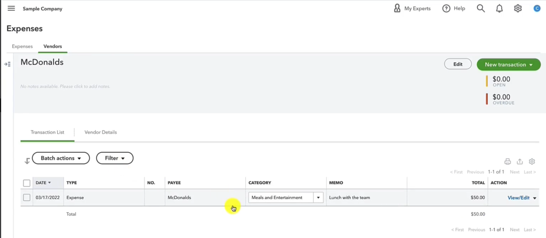Screen dimensions: 546x238
Task: Export the transaction list
Action: click(x=520, y=161)
